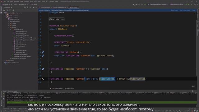Image resolution: width=199 pixels, height=112 pixels.
Task: Hide the Solution explorer panel with the minus icon
Action: pyautogui.click(x=36, y=7)
